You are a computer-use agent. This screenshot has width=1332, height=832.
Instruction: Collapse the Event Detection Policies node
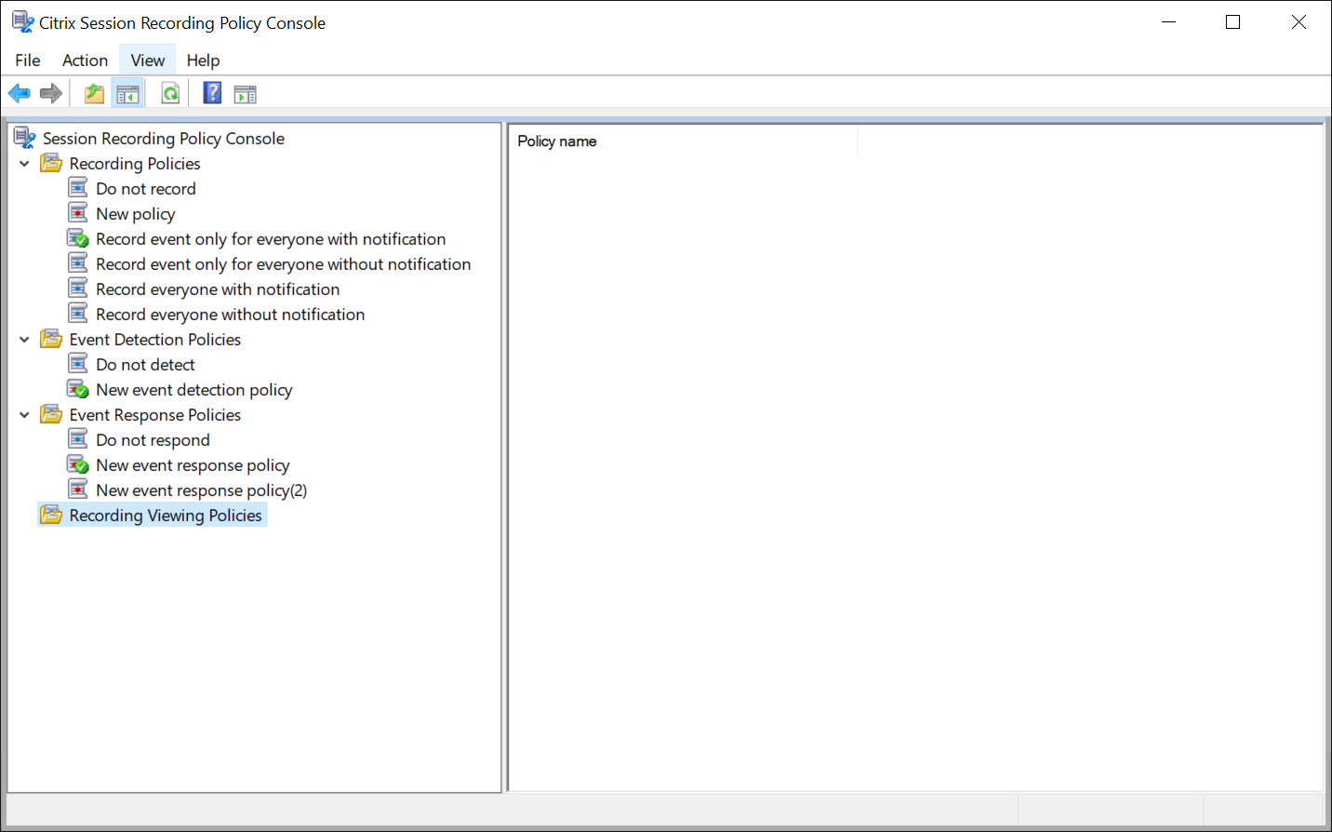click(24, 339)
